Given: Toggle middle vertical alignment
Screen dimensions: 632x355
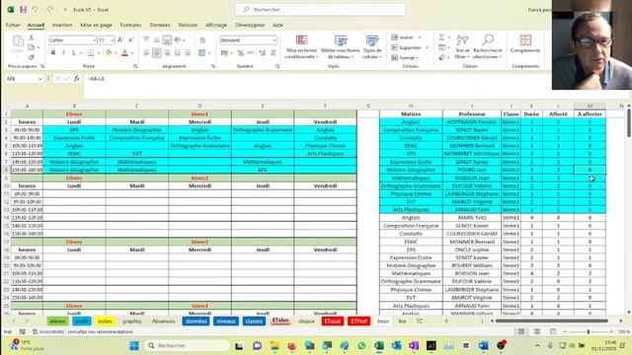Looking at the screenshot, I should (x=157, y=39).
